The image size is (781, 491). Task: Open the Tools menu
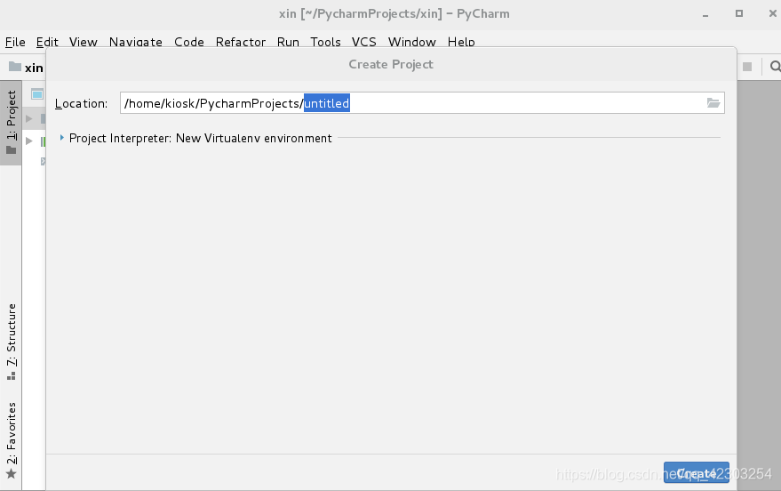[x=325, y=42]
